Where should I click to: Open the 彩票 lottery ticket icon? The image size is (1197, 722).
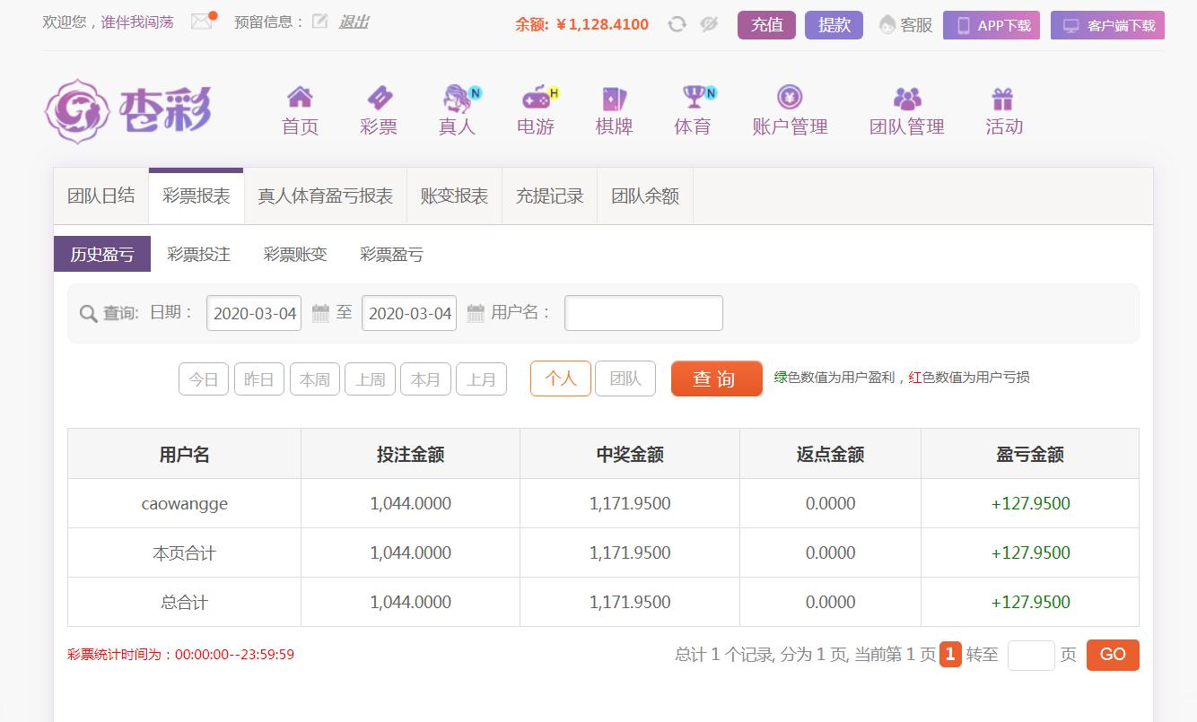[x=379, y=97]
